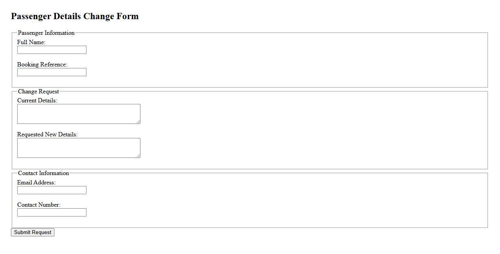500x254 pixels.
Task: Click the Passenger Information legend
Action: (x=46, y=33)
